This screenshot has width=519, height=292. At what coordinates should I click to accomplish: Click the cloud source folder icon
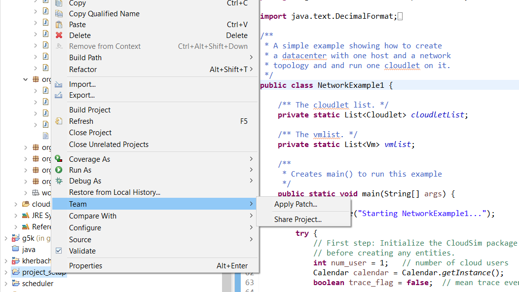click(x=26, y=204)
